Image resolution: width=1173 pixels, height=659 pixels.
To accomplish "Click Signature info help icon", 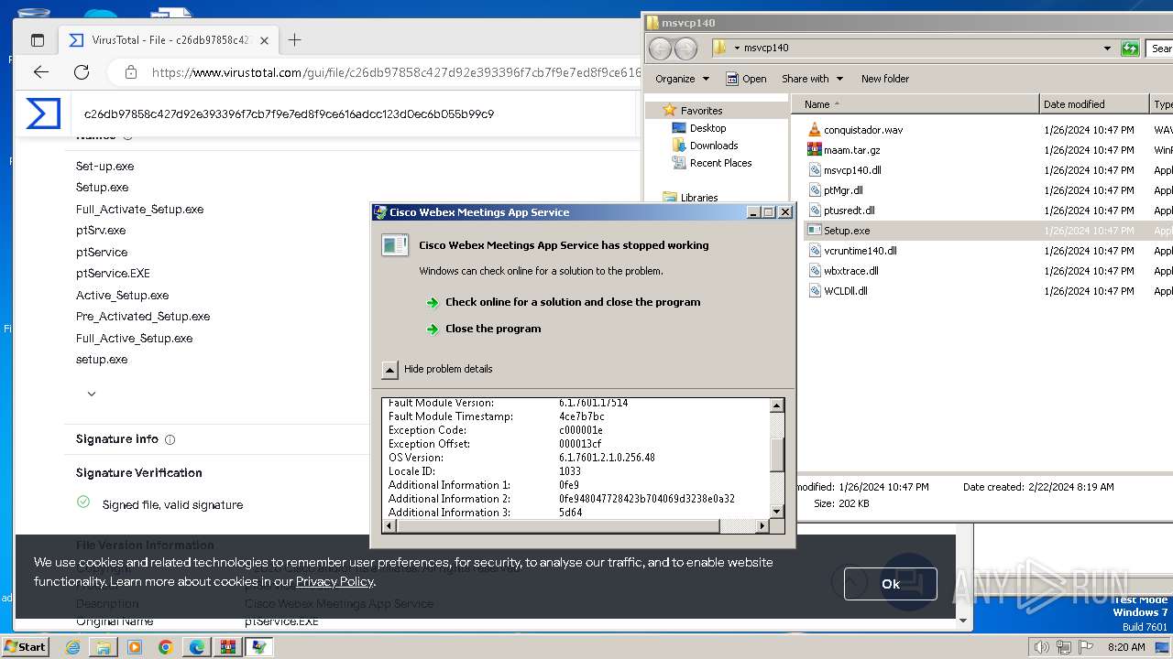I will point(170,439).
